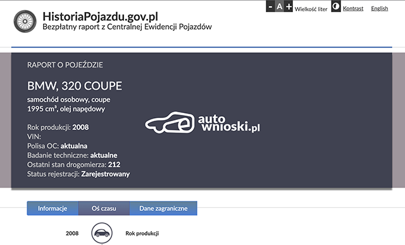Viewport: 405px width, 245px height.
Task: Decrease font size with minus button
Action: (270, 6)
